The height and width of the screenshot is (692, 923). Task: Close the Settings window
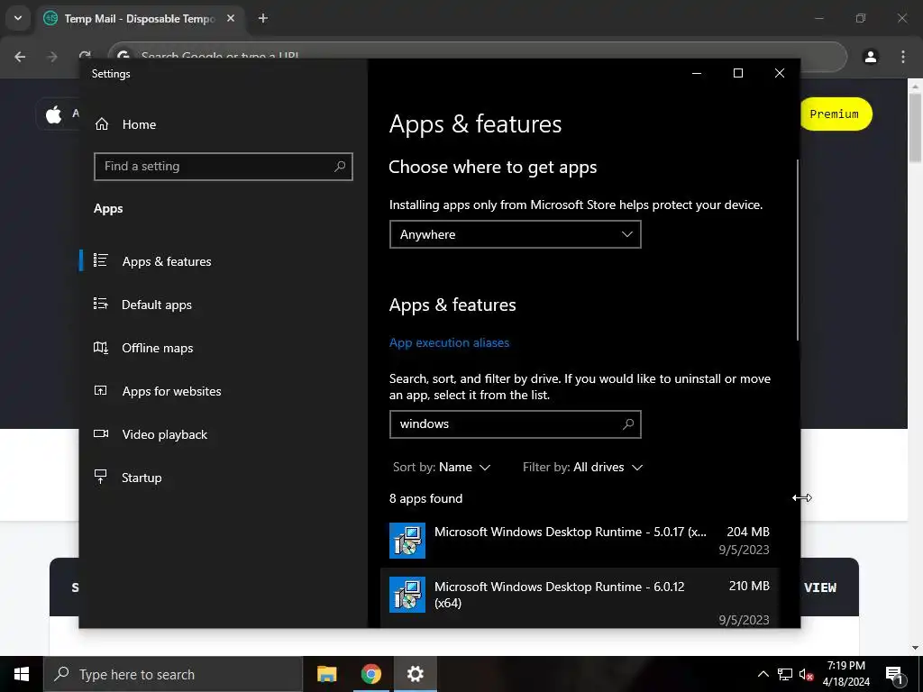tap(780, 73)
